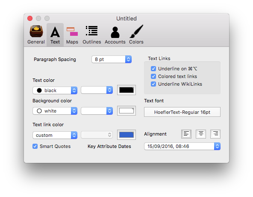Viewport: 253px width, 197px height.
Task: Select the Text preferences icon
Action: click(55, 35)
